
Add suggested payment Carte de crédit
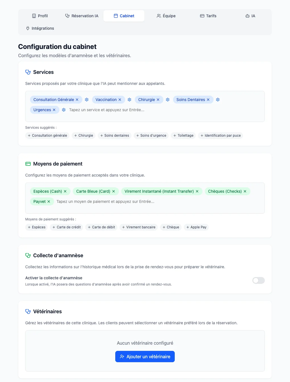(x=67, y=227)
